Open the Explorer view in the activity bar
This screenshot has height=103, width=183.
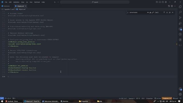tap(180, 7)
